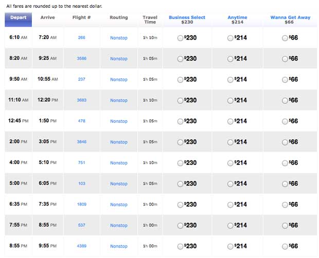Choose $214 Anytime fare for 2:00 PM flight
Viewport: 319px width, 258px height.
pyautogui.click(x=230, y=142)
